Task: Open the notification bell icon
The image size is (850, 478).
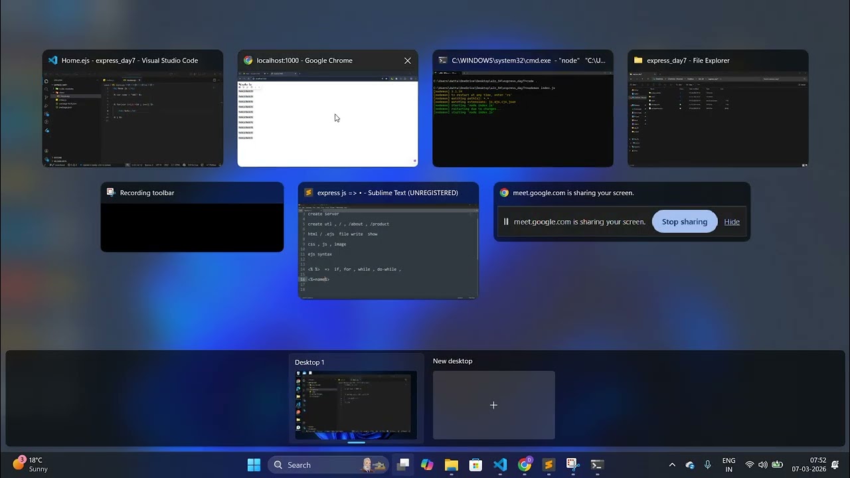Action: 835,465
